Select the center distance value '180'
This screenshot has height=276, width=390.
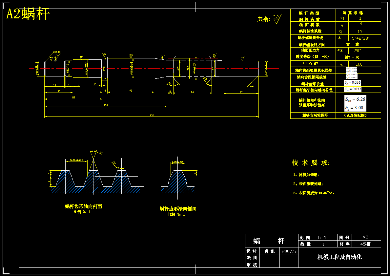[359, 64]
